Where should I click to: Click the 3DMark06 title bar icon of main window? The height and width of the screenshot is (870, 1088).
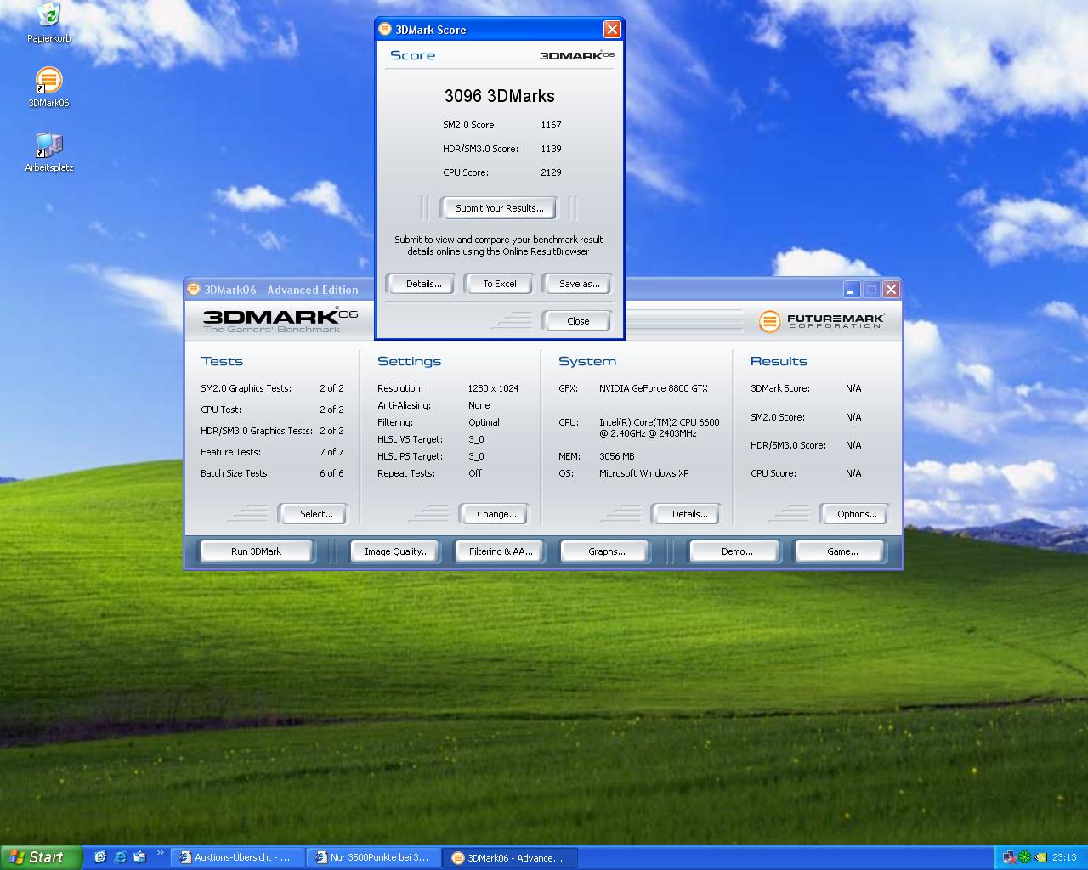point(194,290)
